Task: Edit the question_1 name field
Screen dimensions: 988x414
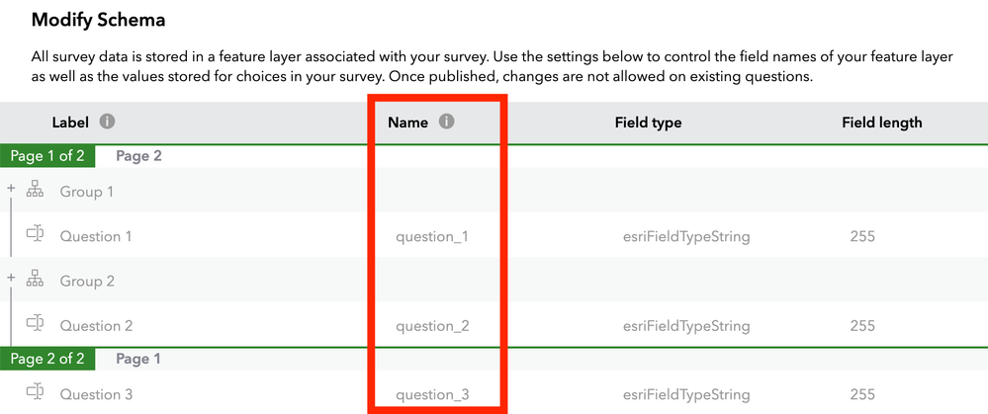Action: (x=431, y=237)
